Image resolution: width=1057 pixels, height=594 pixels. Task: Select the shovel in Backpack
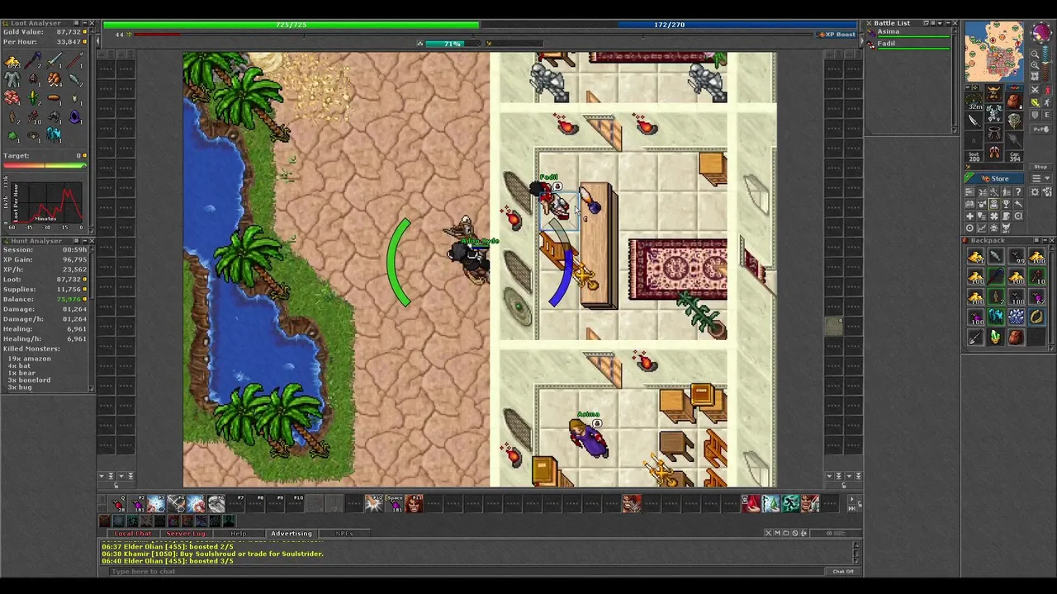[975, 337]
